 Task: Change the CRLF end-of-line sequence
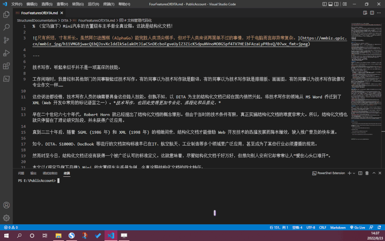323,227
